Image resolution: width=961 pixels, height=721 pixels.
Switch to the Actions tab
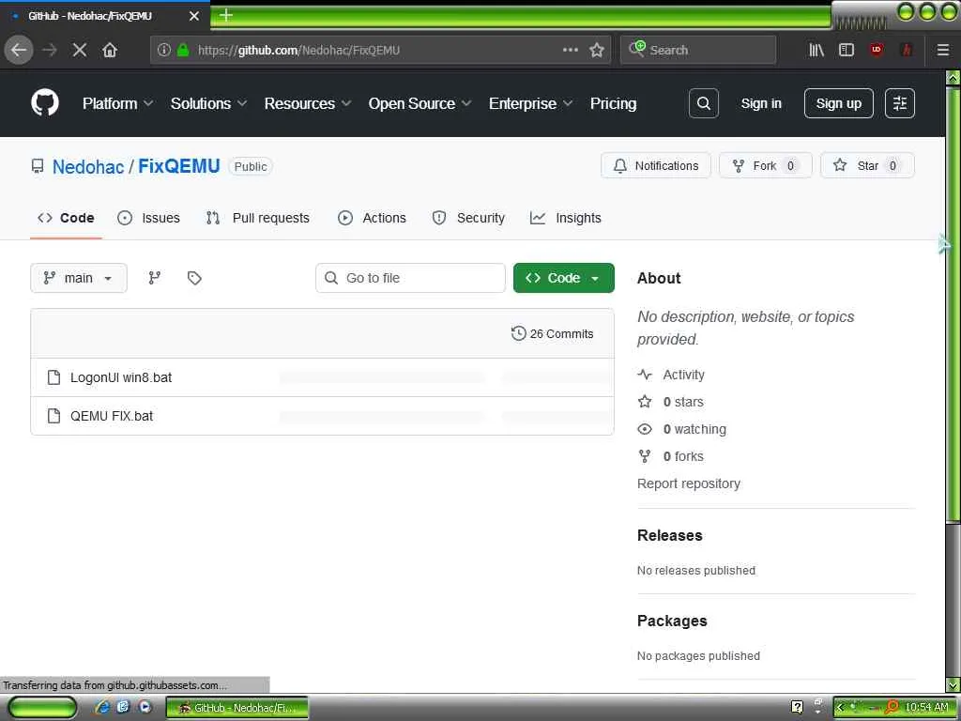372,218
